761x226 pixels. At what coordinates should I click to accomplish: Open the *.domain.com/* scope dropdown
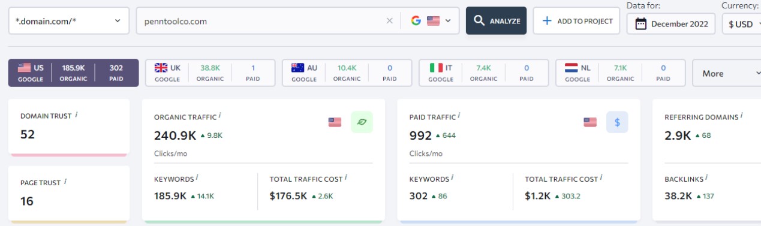point(68,21)
